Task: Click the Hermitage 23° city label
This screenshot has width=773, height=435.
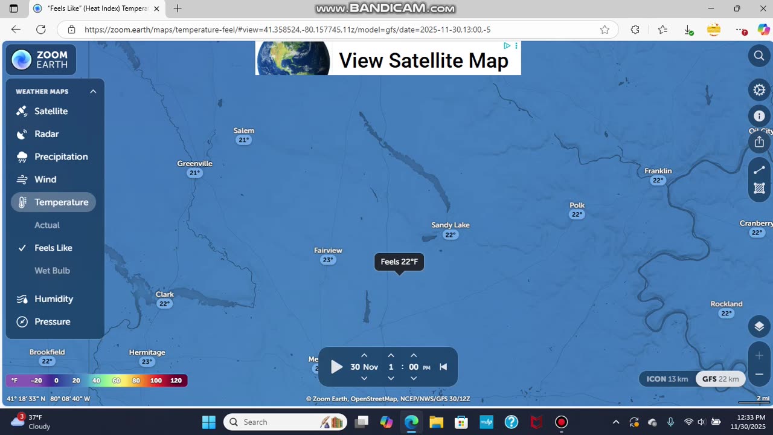Action: (147, 357)
